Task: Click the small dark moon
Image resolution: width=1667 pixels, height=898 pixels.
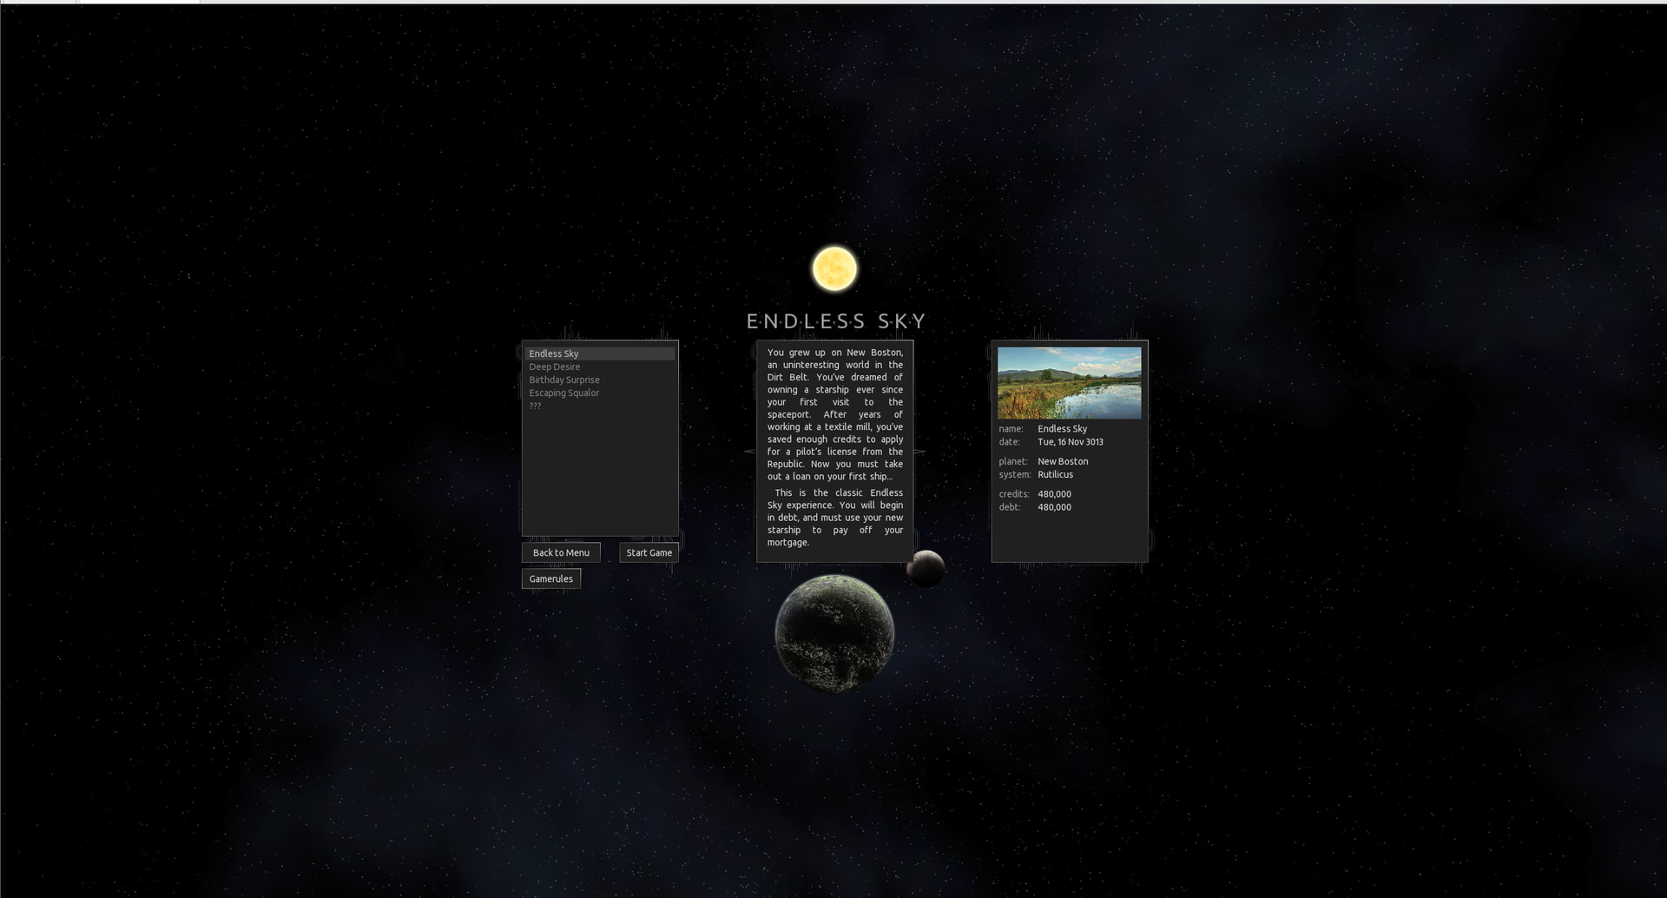Action: [926, 569]
